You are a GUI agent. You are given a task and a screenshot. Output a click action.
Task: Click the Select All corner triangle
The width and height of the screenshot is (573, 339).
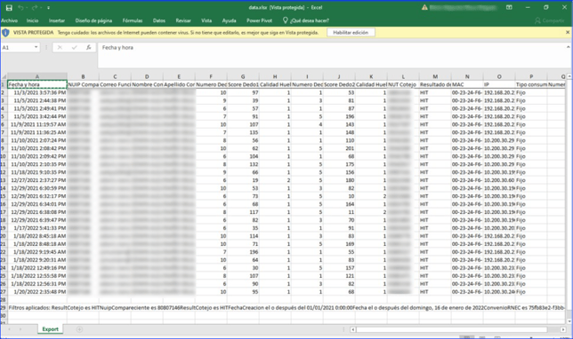[4, 77]
